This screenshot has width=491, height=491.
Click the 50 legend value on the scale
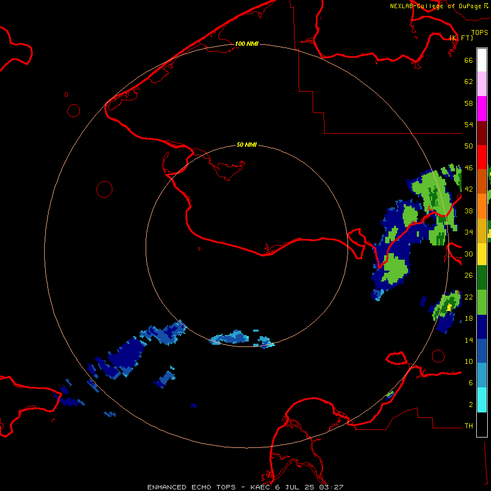pyautogui.click(x=469, y=146)
